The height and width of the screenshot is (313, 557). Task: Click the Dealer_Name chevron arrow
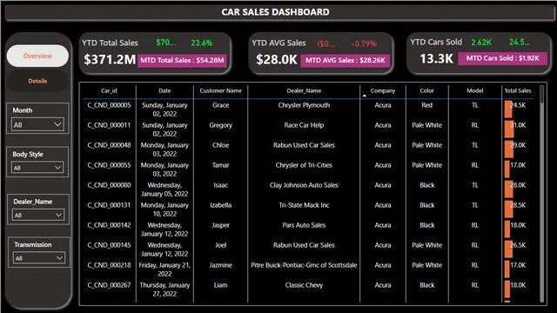pyautogui.click(x=58, y=215)
